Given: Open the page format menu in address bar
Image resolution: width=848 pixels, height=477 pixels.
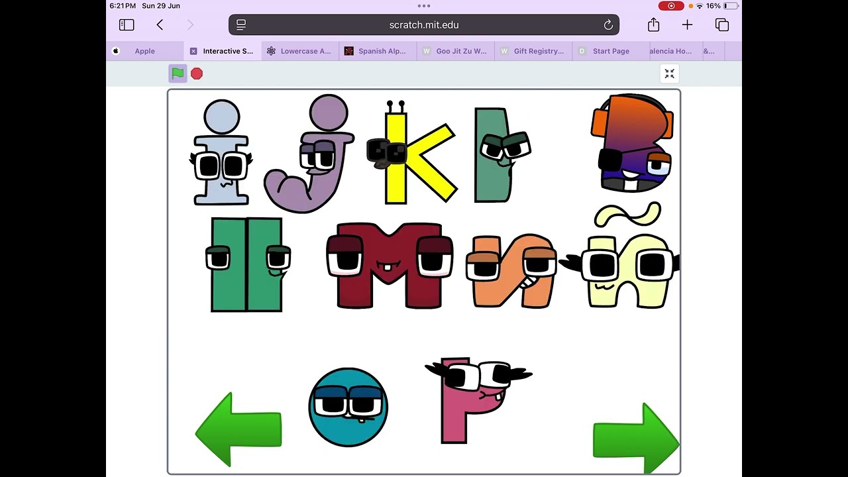Looking at the screenshot, I should [x=241, y=25].
